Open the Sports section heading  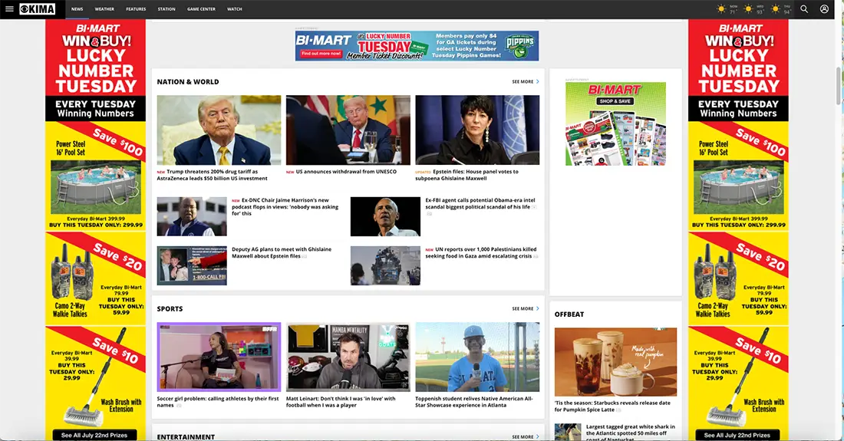click(170, 308)
